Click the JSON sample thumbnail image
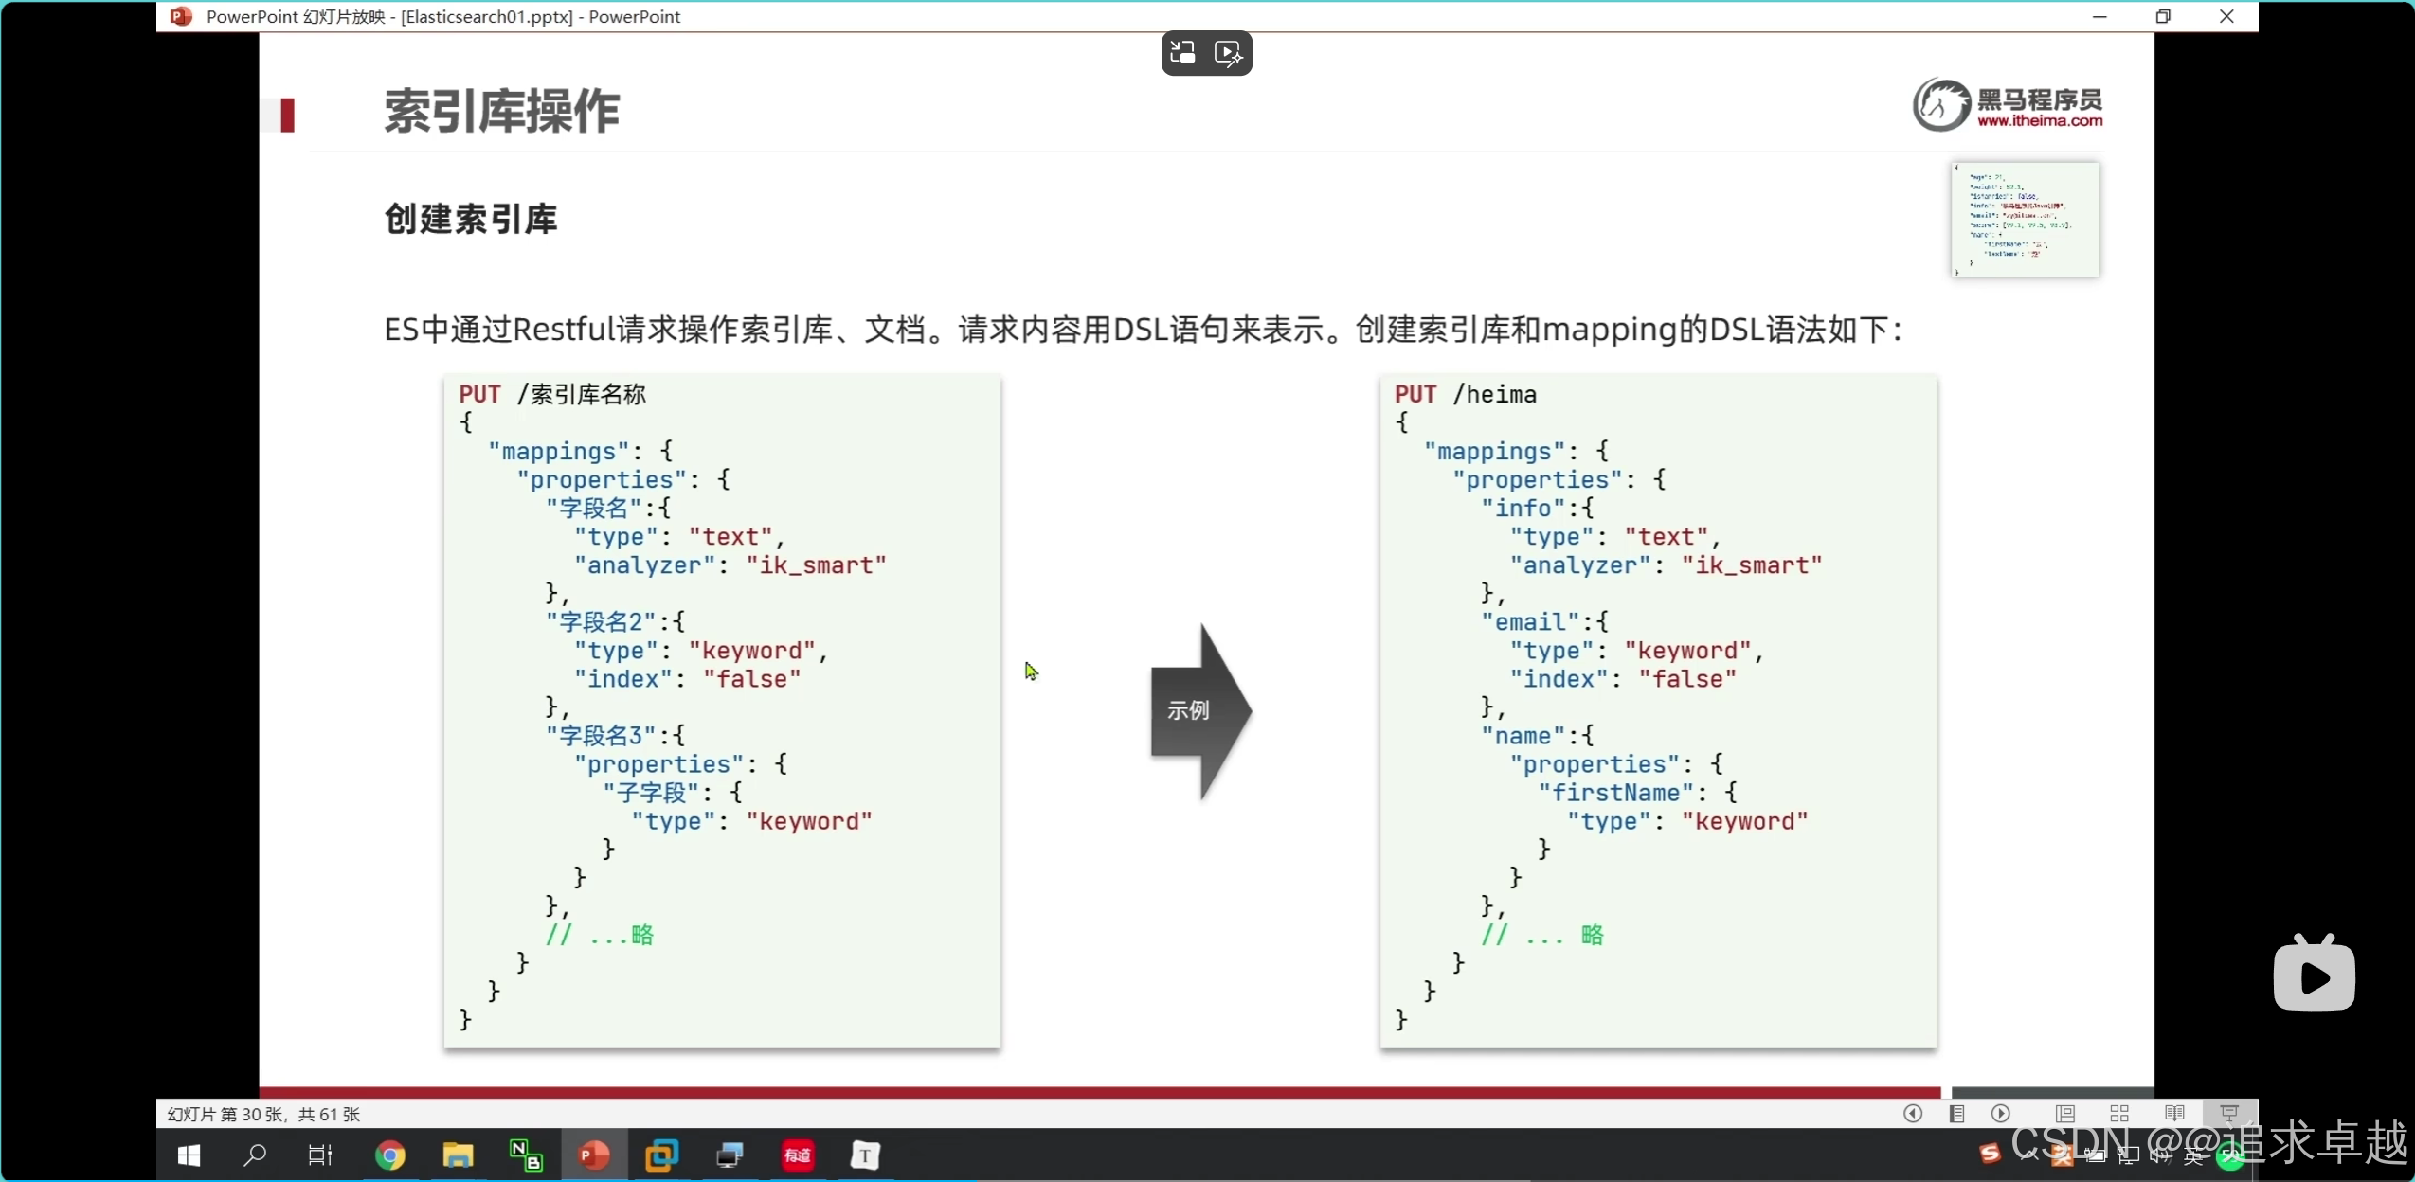2415x1182 pixels. pyautogui.click(x=2025, y=220)
